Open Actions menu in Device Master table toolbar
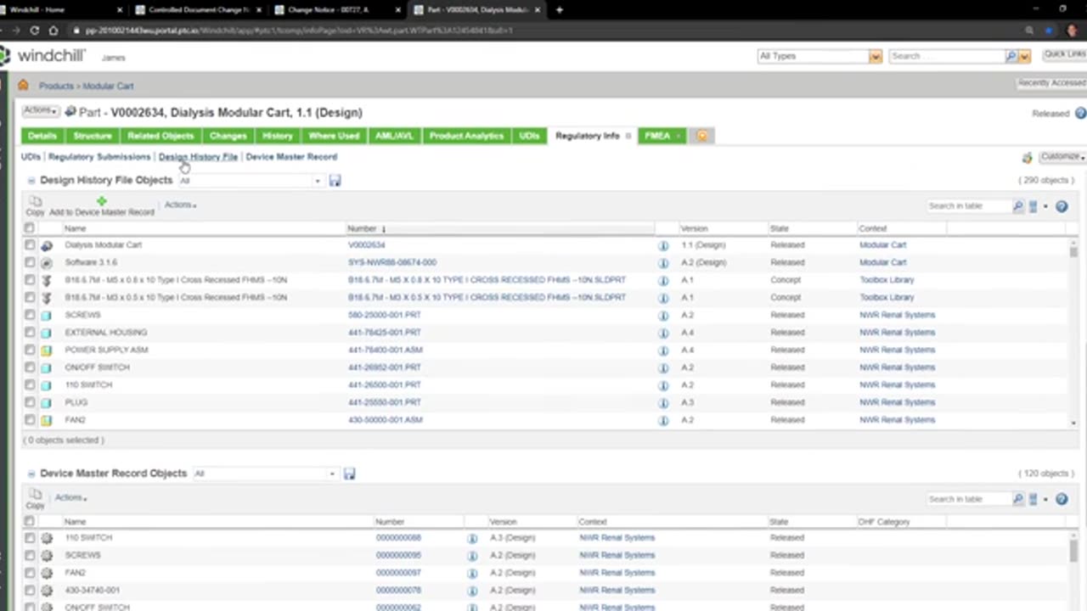 (x=71, y=497)
